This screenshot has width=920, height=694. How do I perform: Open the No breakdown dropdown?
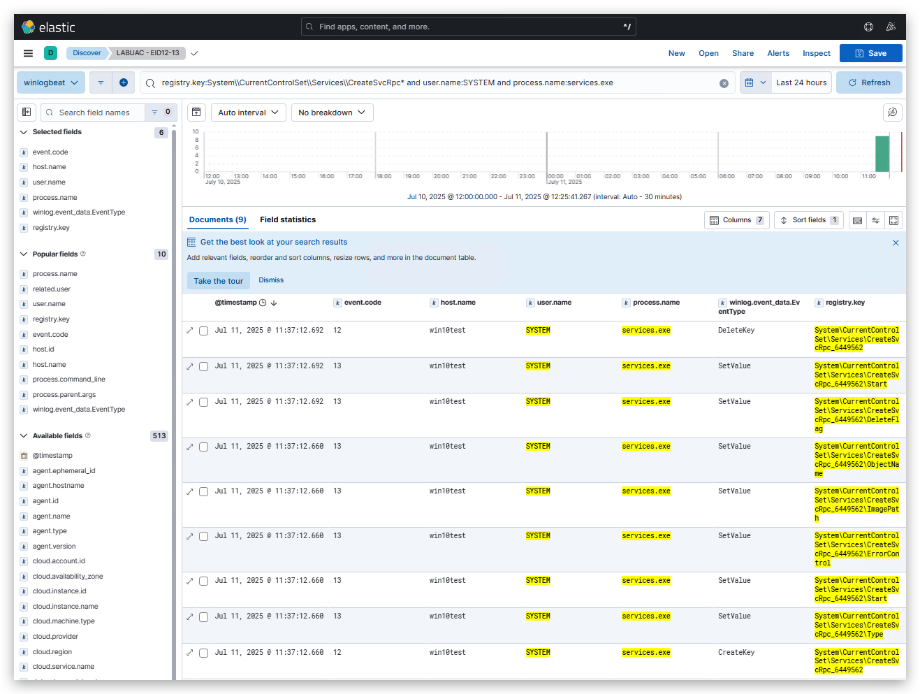pos(332,112)
